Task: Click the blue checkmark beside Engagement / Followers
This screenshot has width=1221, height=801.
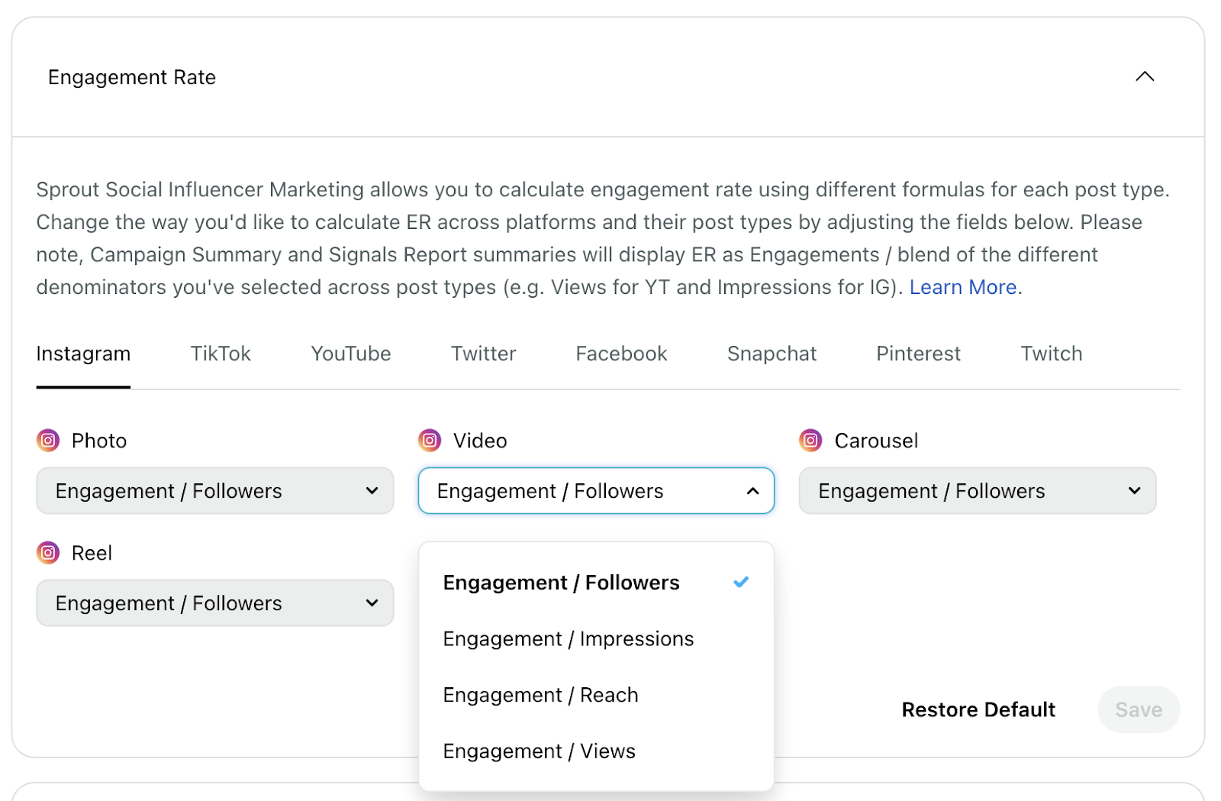Action: [741, 582]
